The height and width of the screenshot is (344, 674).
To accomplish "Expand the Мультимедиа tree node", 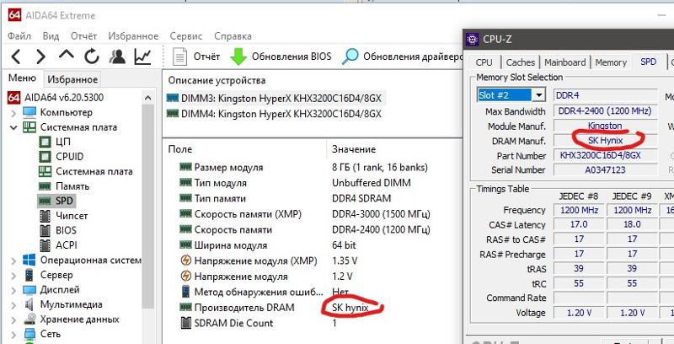I will pyautogui.click(x=13, y=305).
